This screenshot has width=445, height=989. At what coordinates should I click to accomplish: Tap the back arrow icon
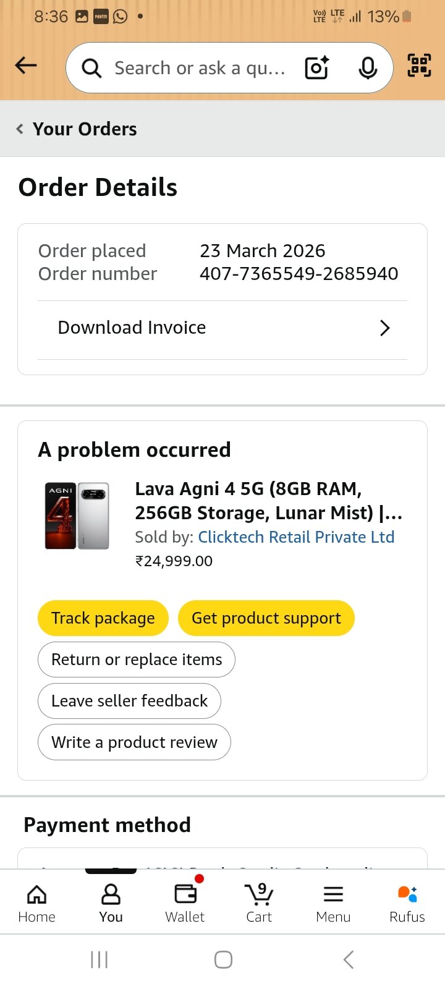click(26, 66)
